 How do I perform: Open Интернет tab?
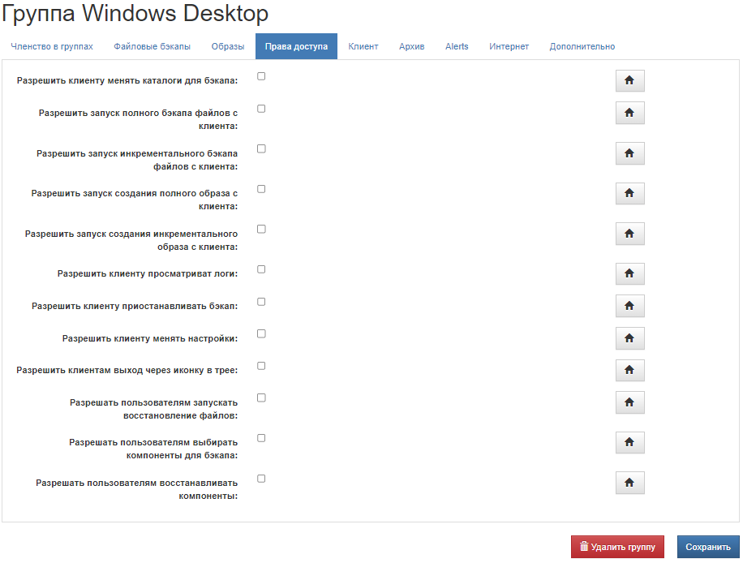pyautogui.click(x=509, y=46)
